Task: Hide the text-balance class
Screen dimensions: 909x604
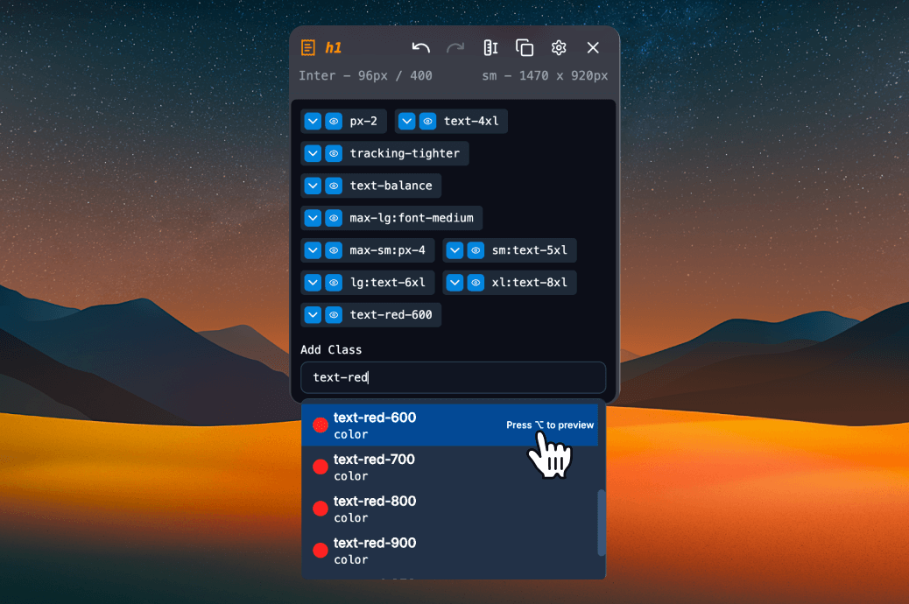Action: (334, 186)
